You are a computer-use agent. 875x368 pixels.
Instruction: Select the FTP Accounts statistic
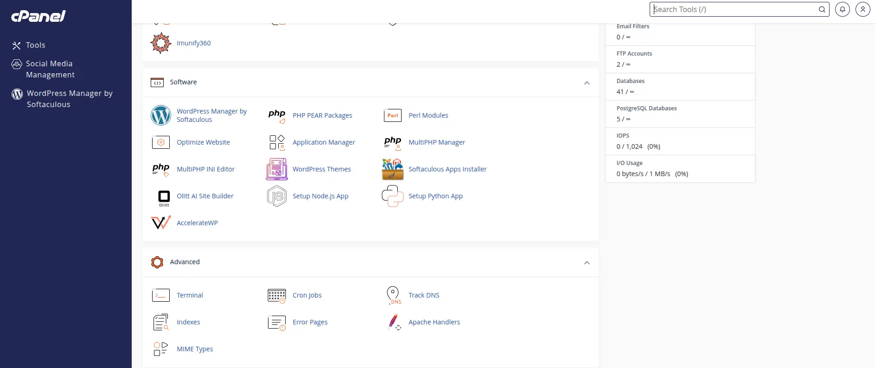pos(680,59)
